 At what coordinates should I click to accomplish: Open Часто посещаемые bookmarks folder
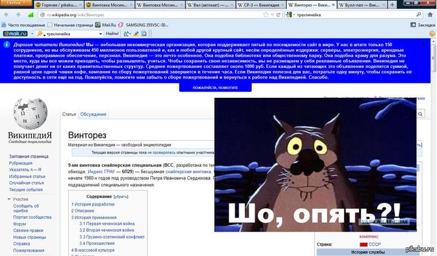(x=24, y=25)
